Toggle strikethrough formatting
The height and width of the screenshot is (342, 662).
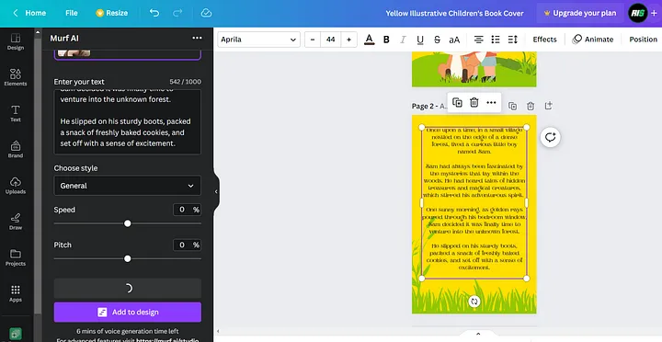point(437,40)
